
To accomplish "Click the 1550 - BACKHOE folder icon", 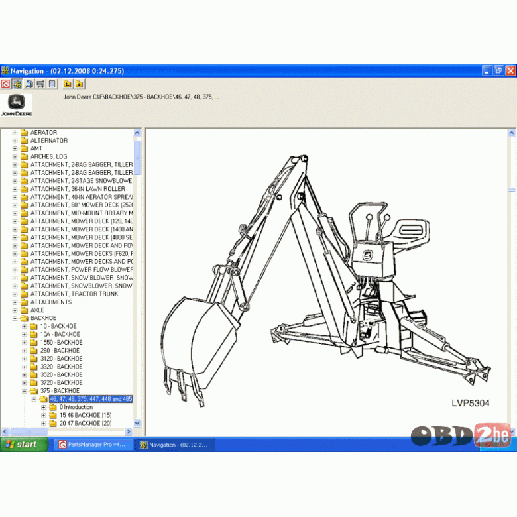I will pyautogui.click(x=34, y=343).
